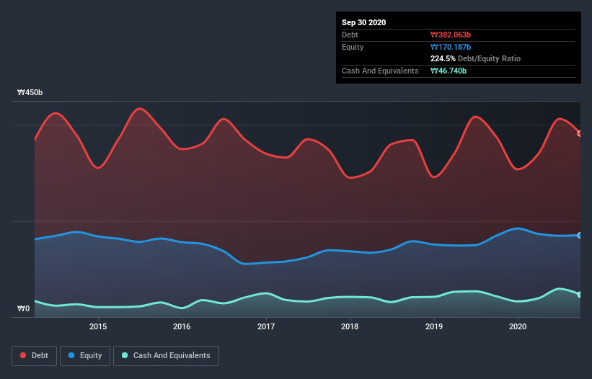Click the 2015 x-axis label
592x379 pixels.
click(x=98, y=326)
